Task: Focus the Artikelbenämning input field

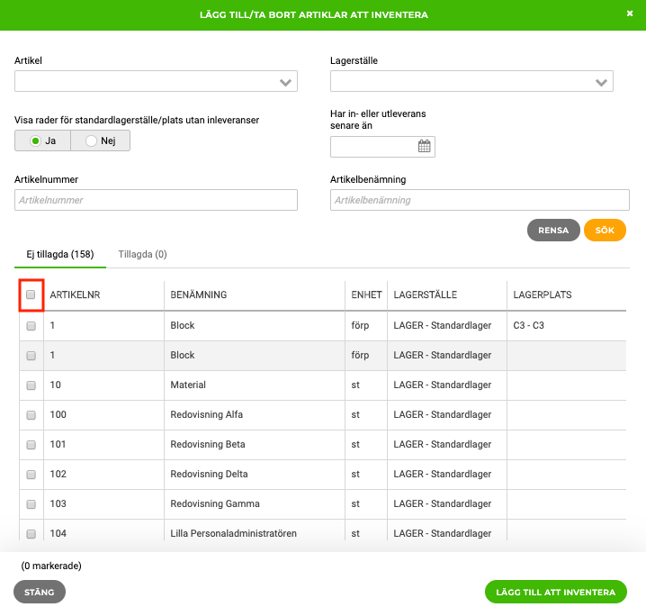Action: (480, 200)
